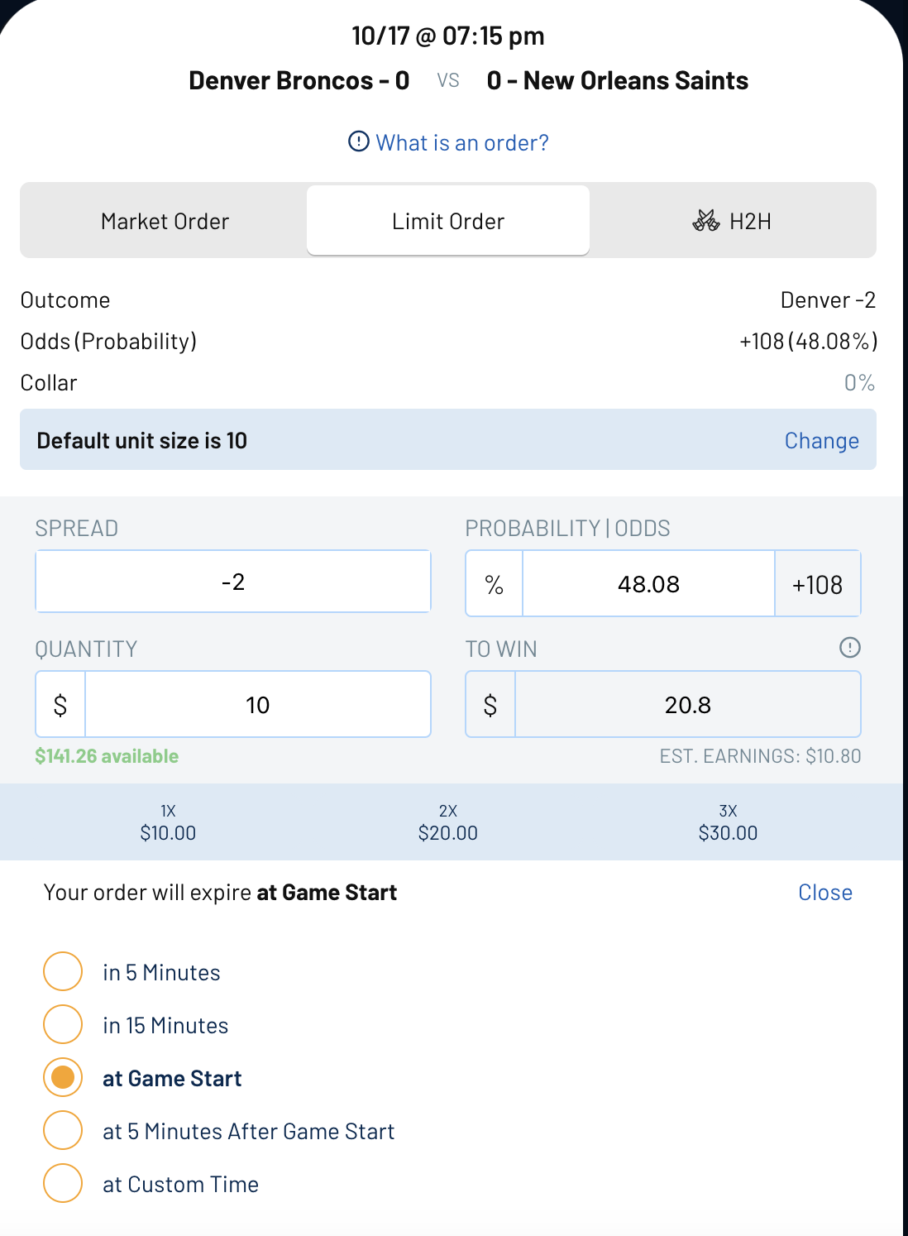Close the order expiration panel
This screenshot has width=908, height=1236.
(x=824, y=892)
